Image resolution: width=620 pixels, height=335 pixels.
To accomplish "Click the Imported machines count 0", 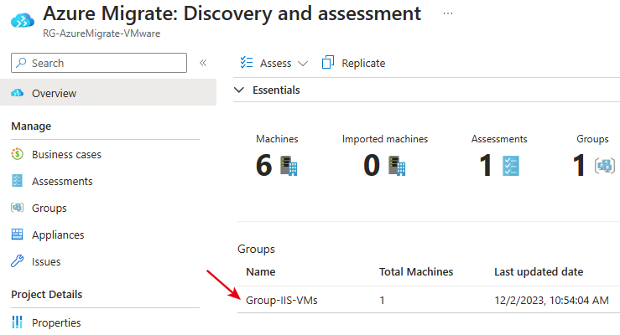I will 372,165.
